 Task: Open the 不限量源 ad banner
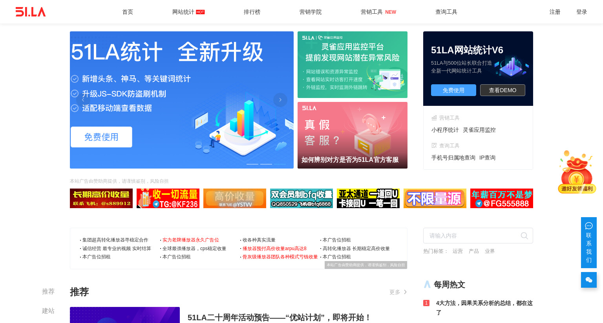pos(435,198)
